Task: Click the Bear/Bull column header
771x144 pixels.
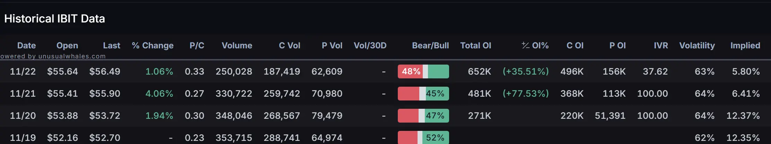Action: coord(430,46)
